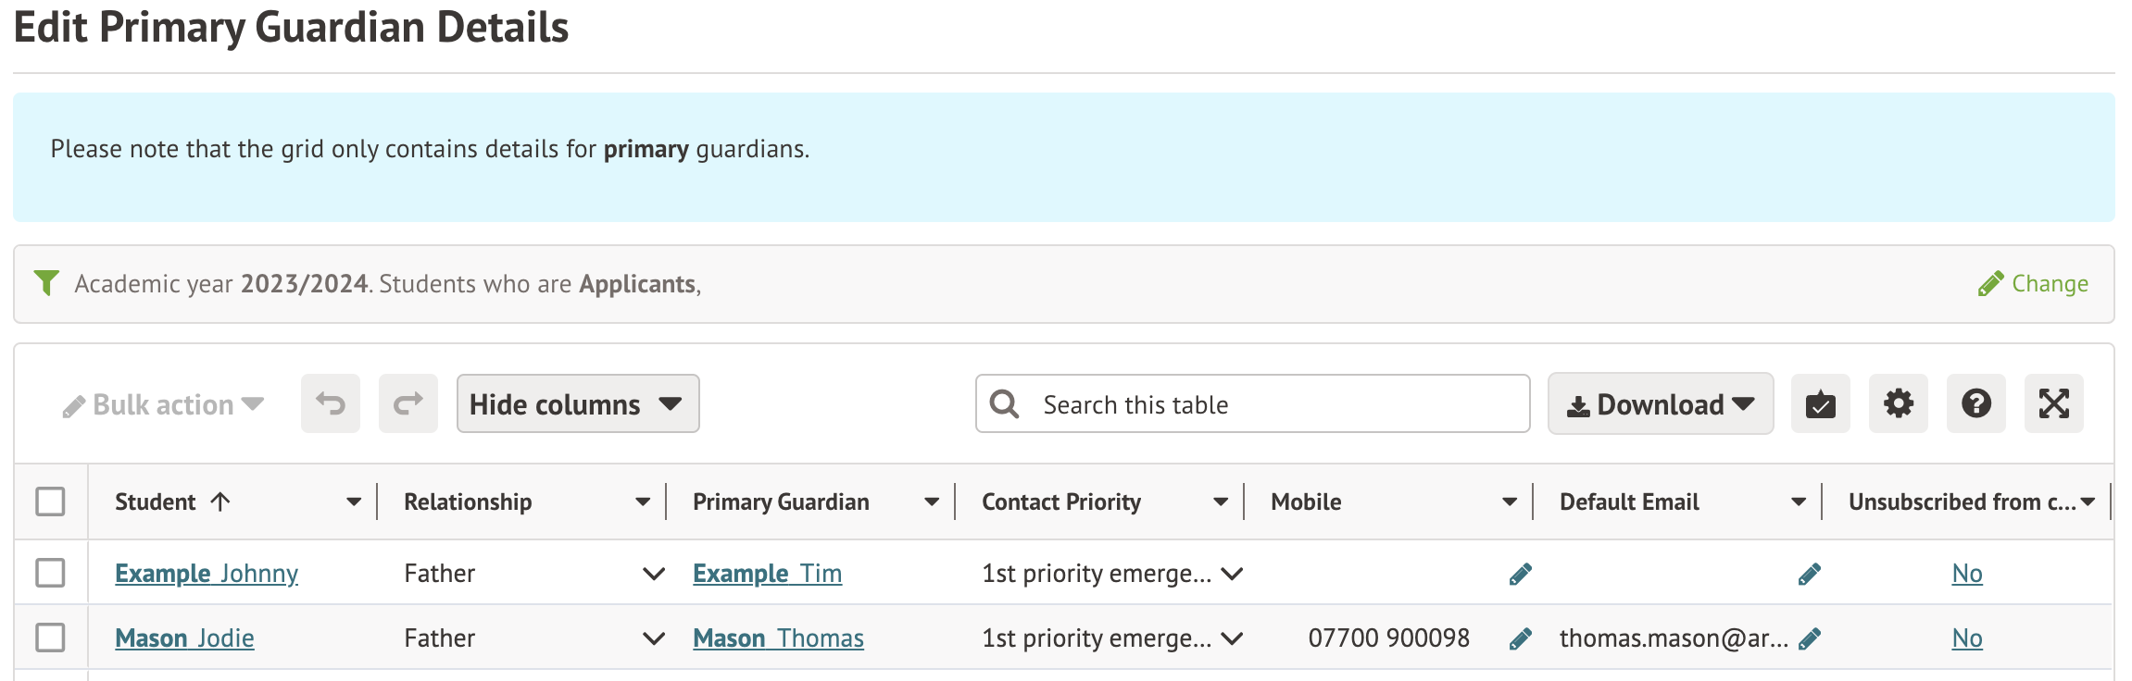Viewport: 2132px width, 681px height.
Task: Open table settings gear icon
Action: [x=1898, y=403]
